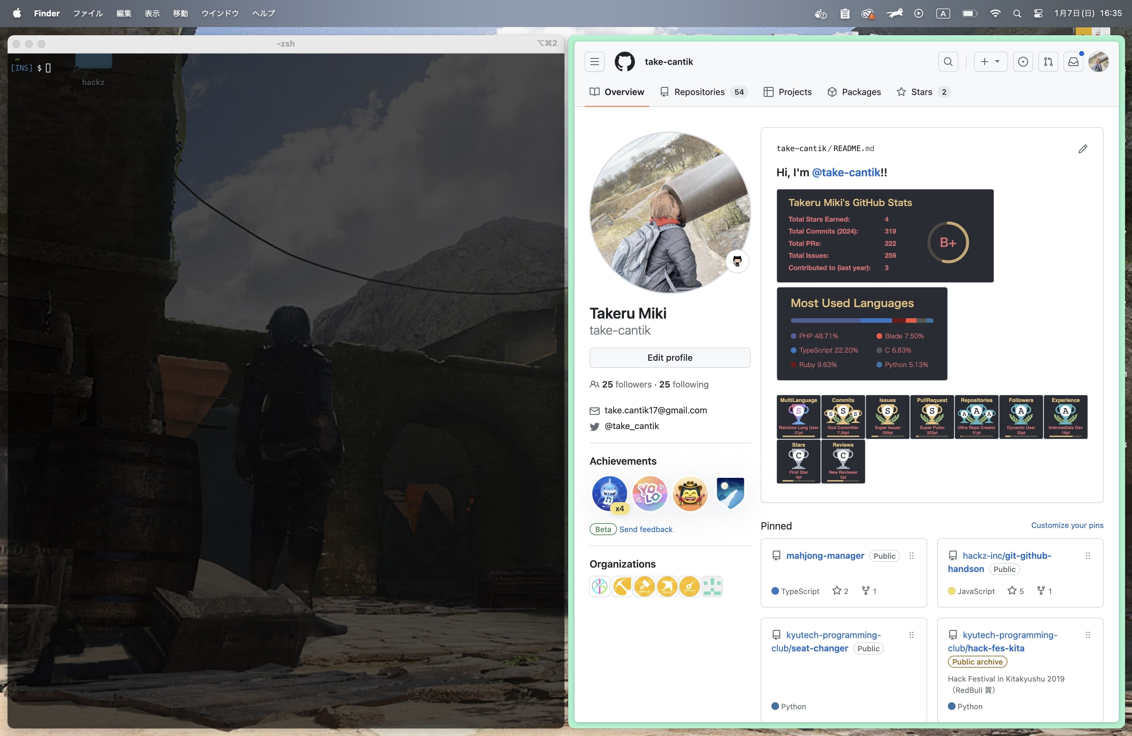1132x736 pixels.
Task: Click the Edit profile button
Action: pyautogui.click(x=669, y=358)
